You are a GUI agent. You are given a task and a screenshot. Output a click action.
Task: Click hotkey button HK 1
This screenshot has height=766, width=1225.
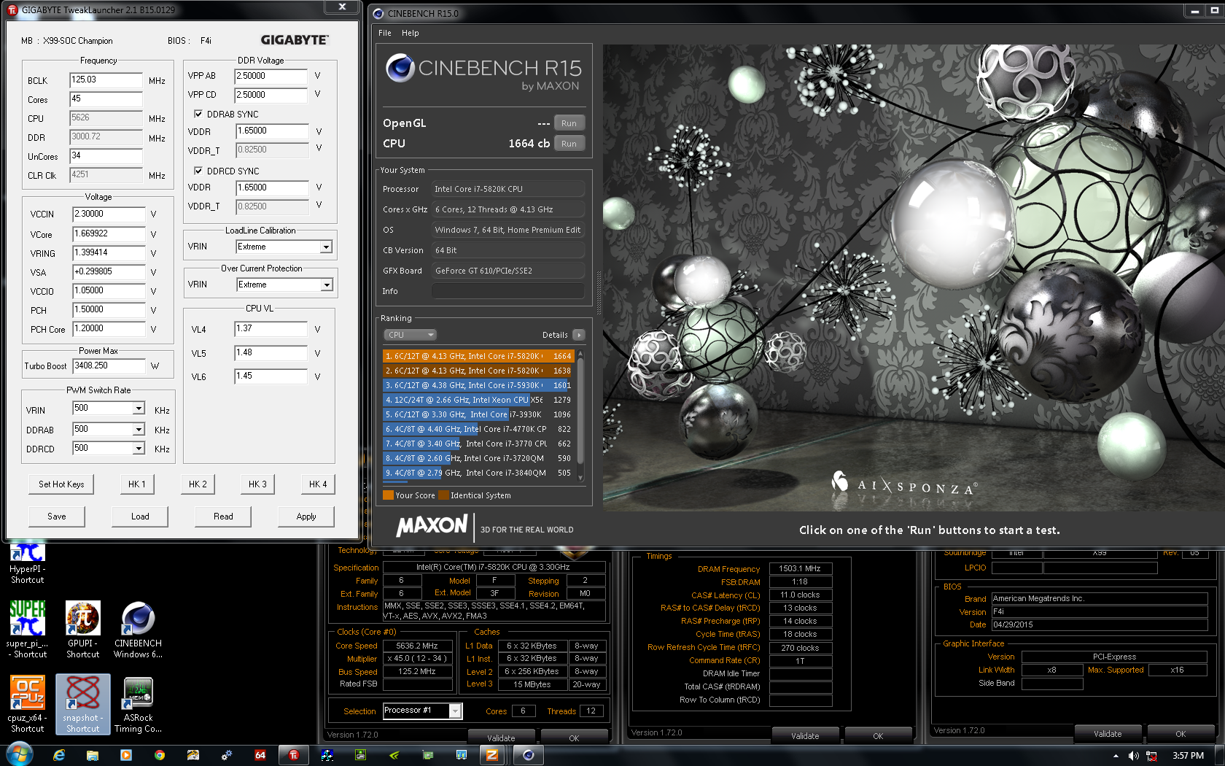click(x=137, y=484)
